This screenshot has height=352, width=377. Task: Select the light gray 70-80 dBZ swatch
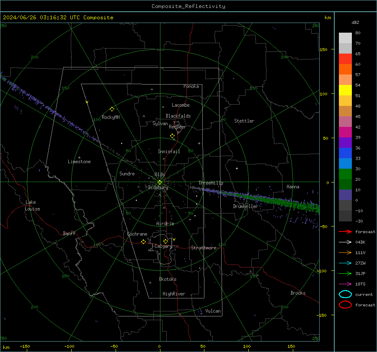(x=345, y=38)
